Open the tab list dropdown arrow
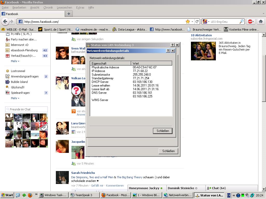The width and height of the screenshot is (266, 199). [x=263, y=13]
